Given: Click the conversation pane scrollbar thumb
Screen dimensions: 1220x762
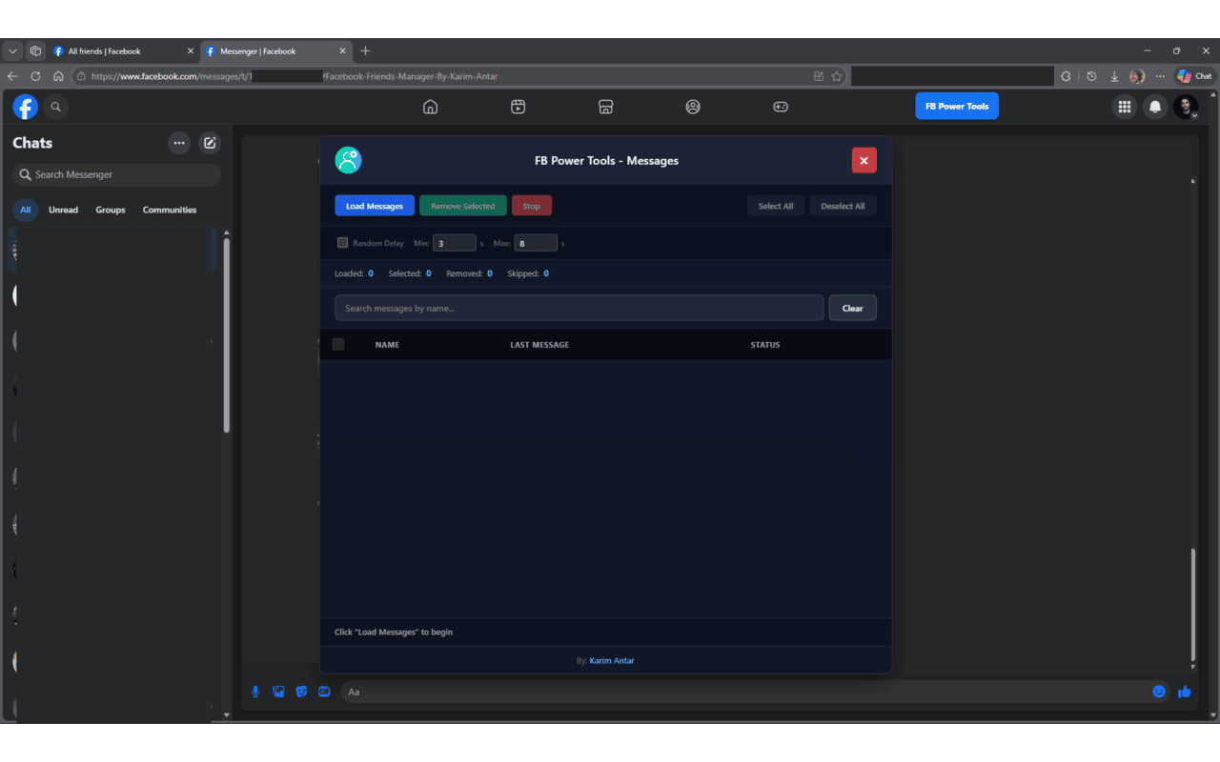Looking at the screenshot, I should (1193, 606).
